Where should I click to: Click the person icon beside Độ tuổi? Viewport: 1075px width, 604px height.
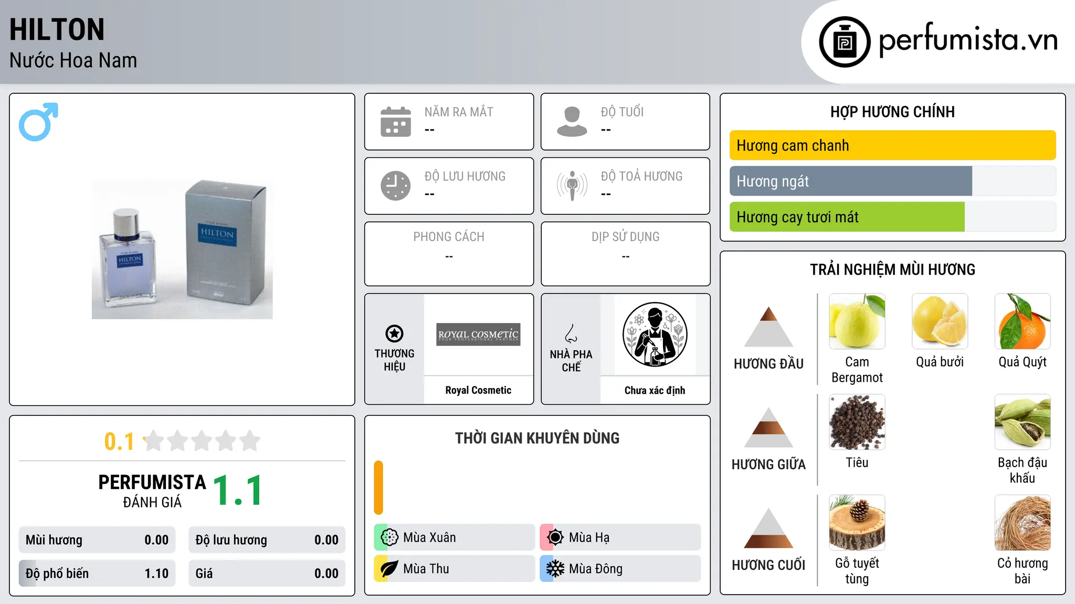pos(572,122)
